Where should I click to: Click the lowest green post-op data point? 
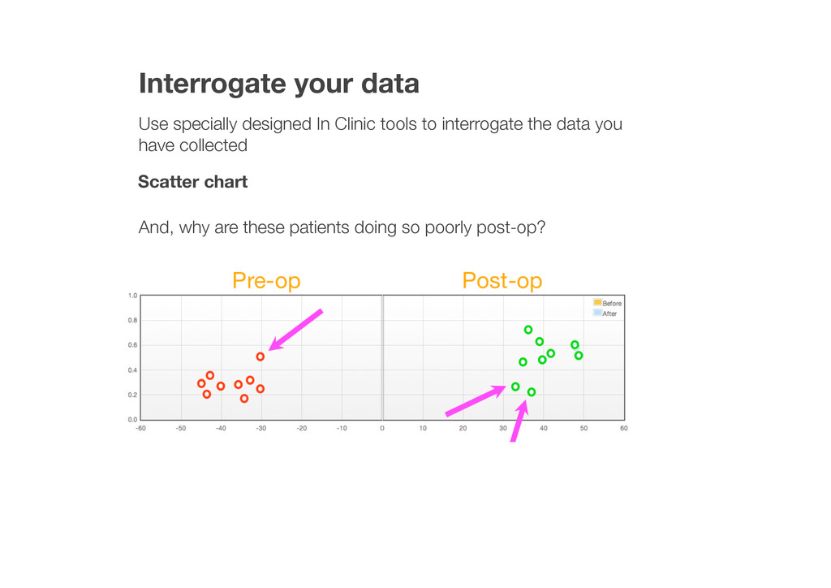532,392
